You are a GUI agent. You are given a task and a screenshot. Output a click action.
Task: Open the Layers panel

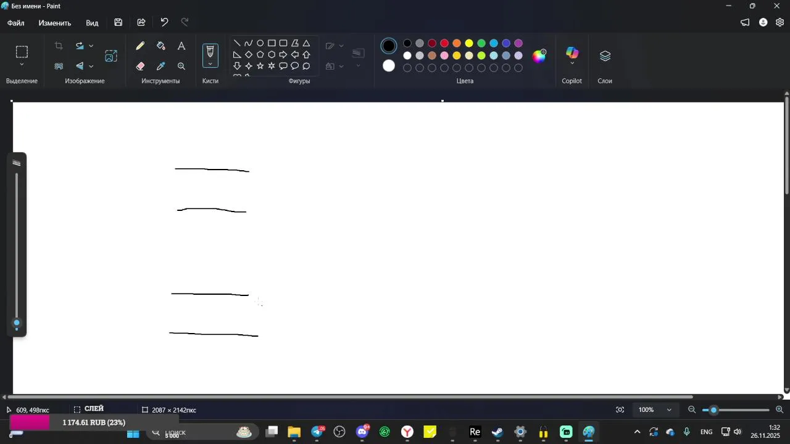(605, 56)
